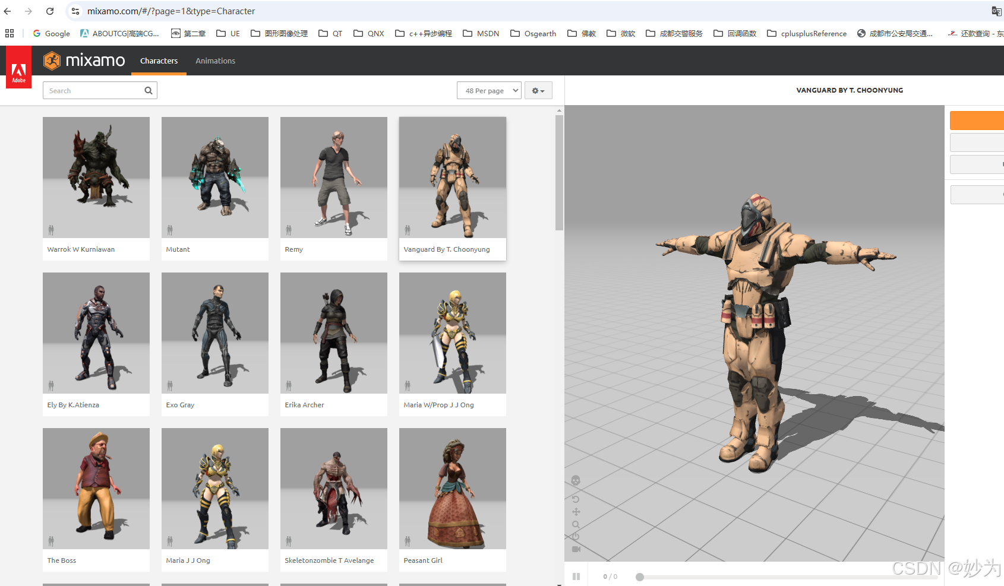Viewport: 1004px width, 586px height.
Task: Open the 成都交警服务 bookmark folder
Action: tap(674, 33)
